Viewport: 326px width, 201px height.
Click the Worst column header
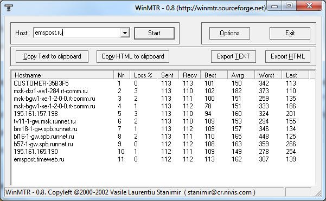[x=269, y=75]
